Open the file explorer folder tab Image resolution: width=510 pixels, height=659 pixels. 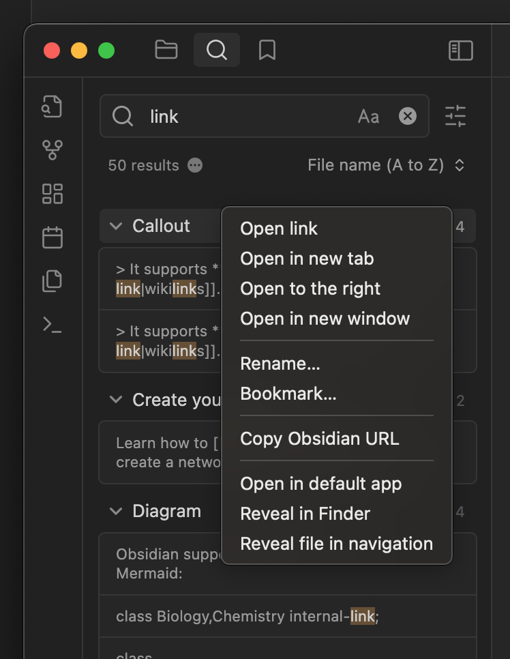[166, 50]
